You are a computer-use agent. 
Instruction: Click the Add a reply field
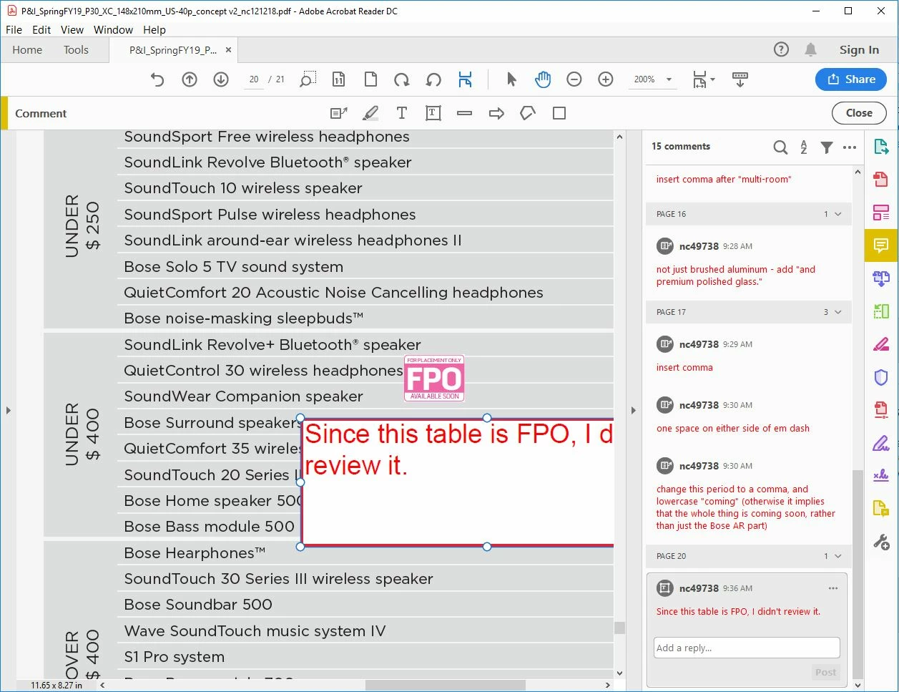[747, 648]
